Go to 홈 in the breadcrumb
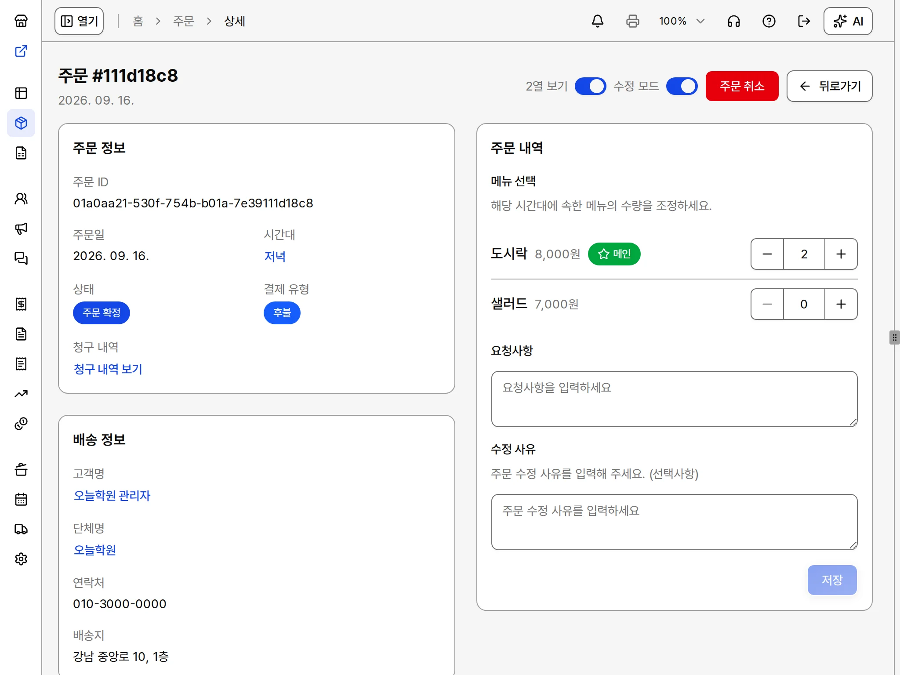 (138, 21)
